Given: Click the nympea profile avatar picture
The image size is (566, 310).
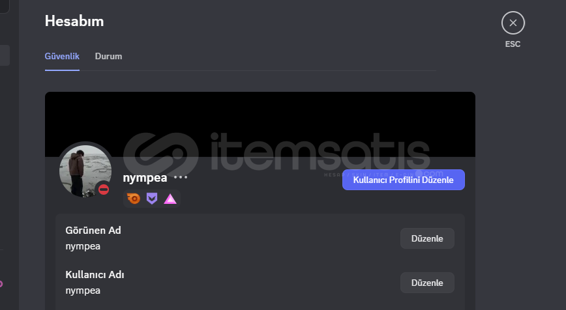Looking at the screenshot, I should [85, 171].
